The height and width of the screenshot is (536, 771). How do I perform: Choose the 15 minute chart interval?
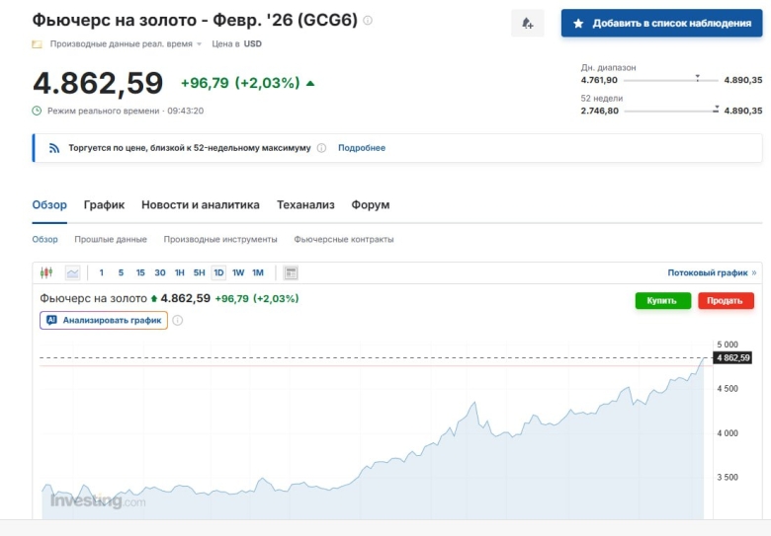point(140,272)
